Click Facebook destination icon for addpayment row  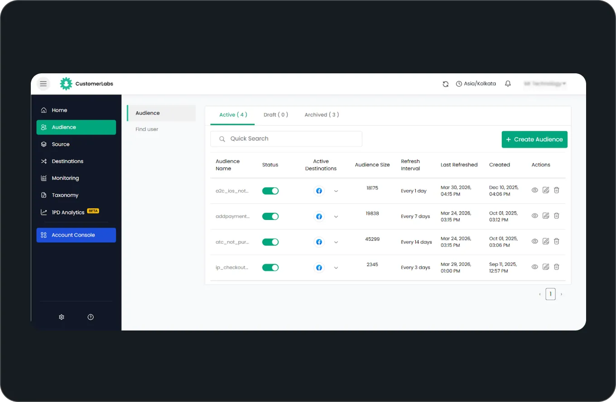319,216
